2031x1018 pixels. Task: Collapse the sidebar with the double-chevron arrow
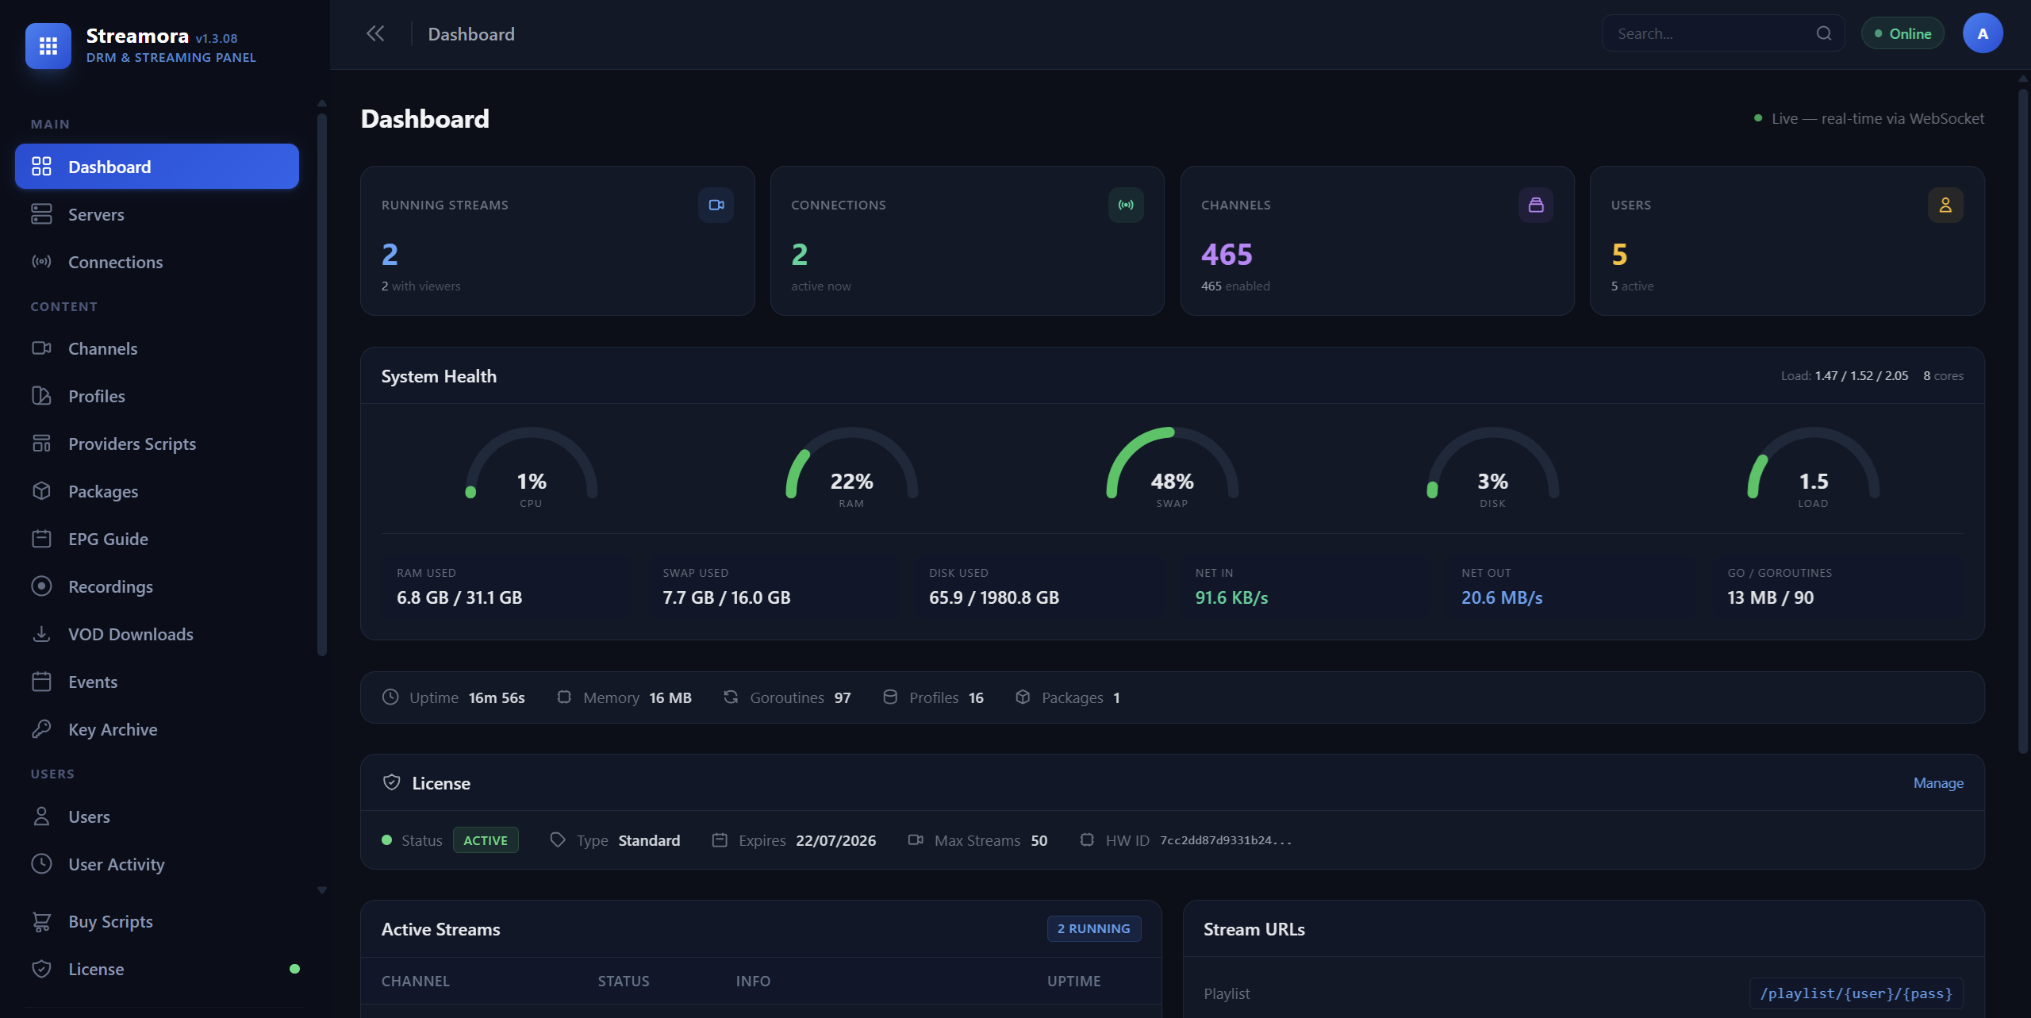pyautogui.click(x=375, y=33)
